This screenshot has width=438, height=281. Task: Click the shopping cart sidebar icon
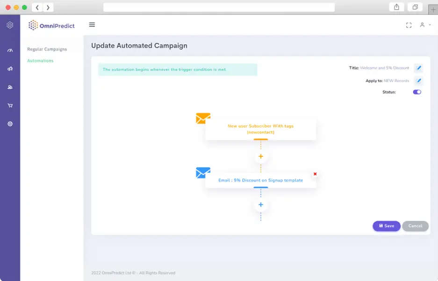(x=10, y=105)
